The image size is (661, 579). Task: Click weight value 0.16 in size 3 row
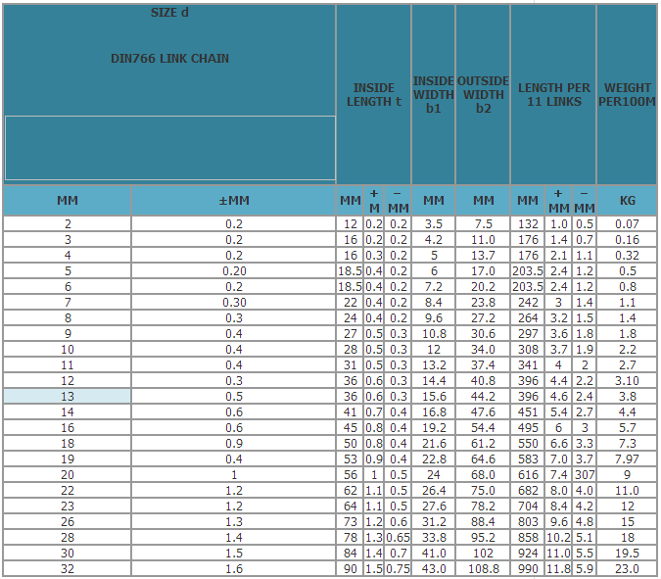[x=627, y=239]
